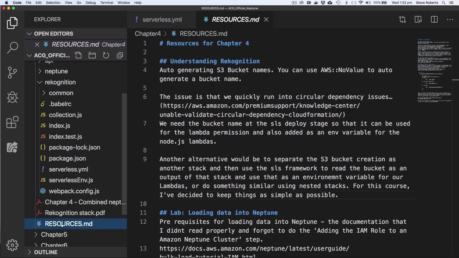Image resolution: width=459 pixels, height=258 pixels.
Task: Open the Chapter 4 - Combined nept... PDF
Action: (x=85, y=202)
